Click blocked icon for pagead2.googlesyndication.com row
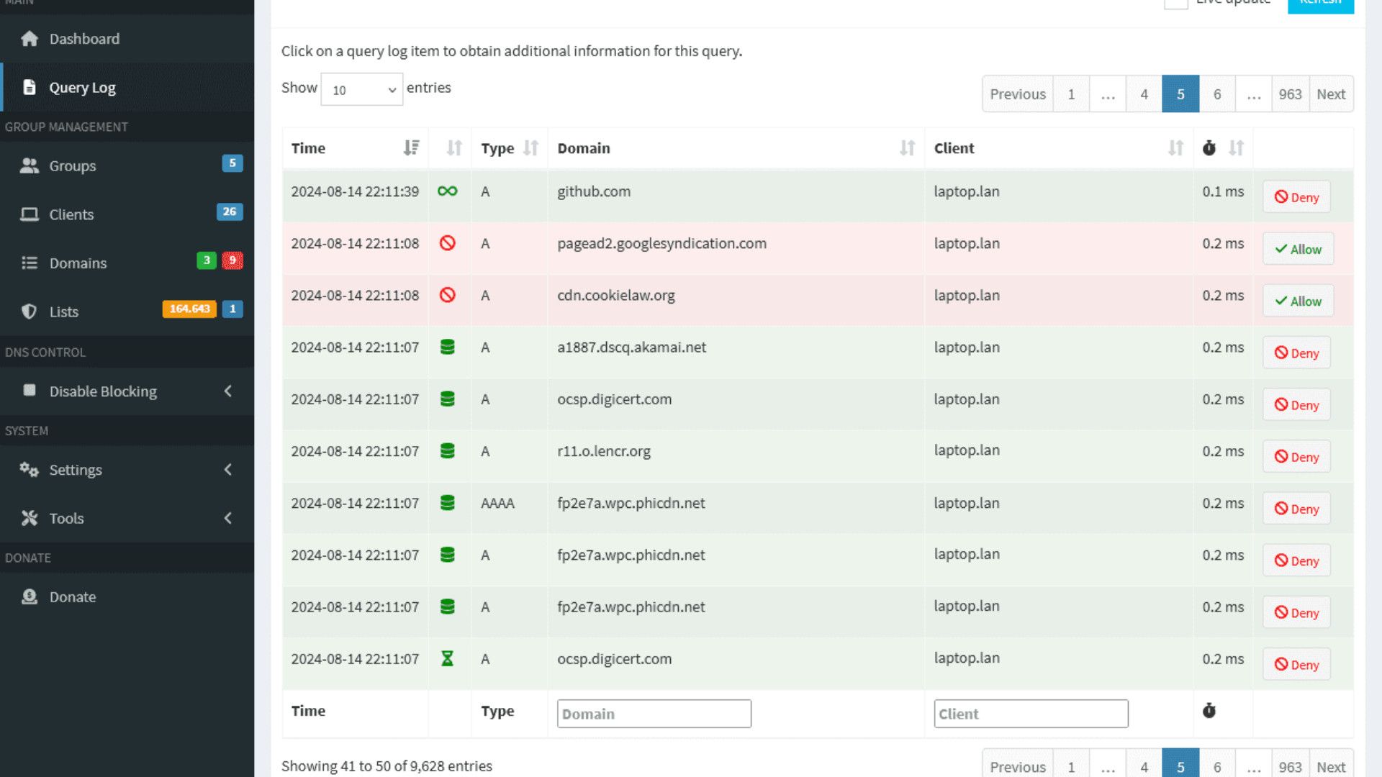Image resolution: width=1382 pixels, height=777 pixels. pos(448,243)
